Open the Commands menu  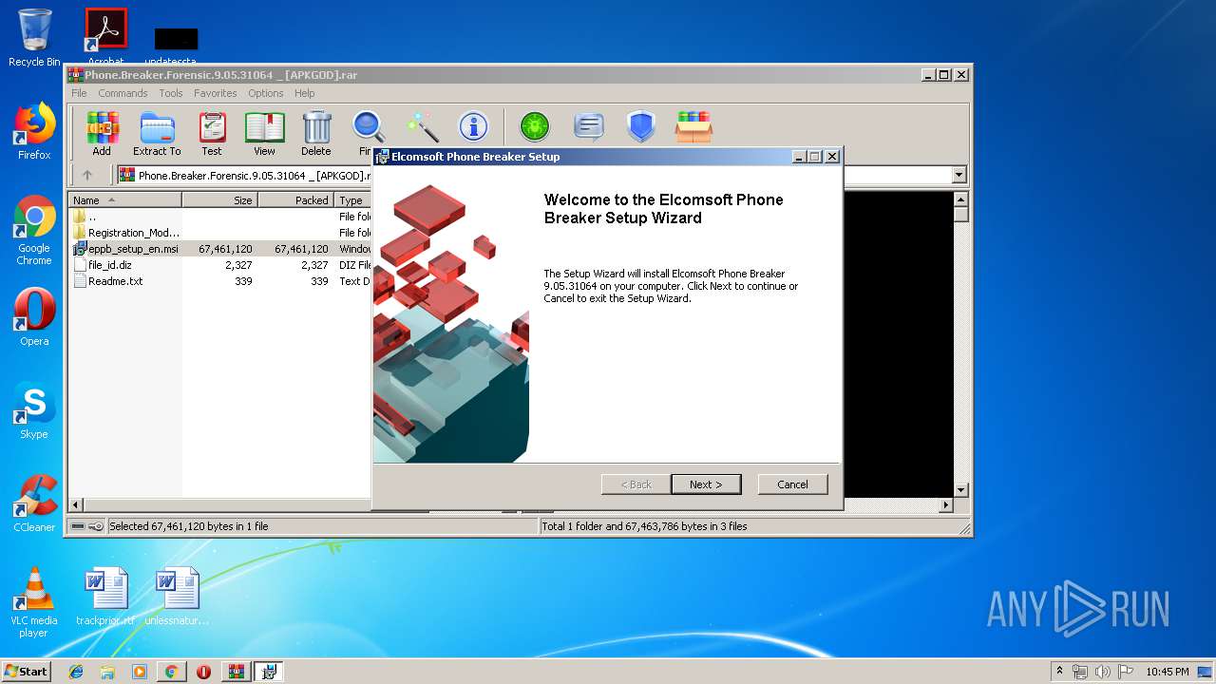point(123,93)
